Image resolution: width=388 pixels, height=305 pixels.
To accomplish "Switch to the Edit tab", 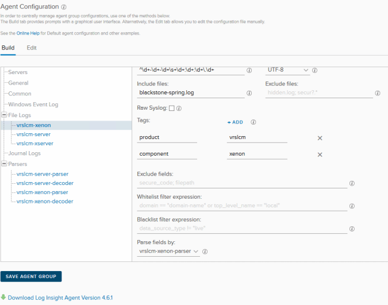I will coord(32,48).
